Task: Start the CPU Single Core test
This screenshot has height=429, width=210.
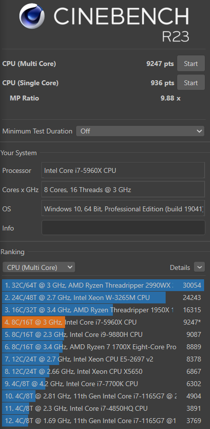Action: click(x=191, y=83)
